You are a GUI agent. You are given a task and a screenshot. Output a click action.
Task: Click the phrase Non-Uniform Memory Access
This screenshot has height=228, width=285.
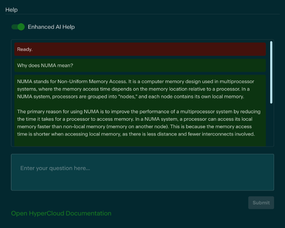coord(92,82)
